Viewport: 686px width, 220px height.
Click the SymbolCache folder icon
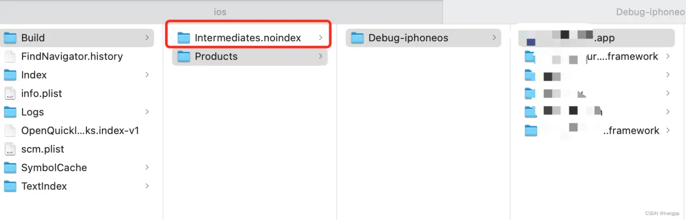(10, 168)
